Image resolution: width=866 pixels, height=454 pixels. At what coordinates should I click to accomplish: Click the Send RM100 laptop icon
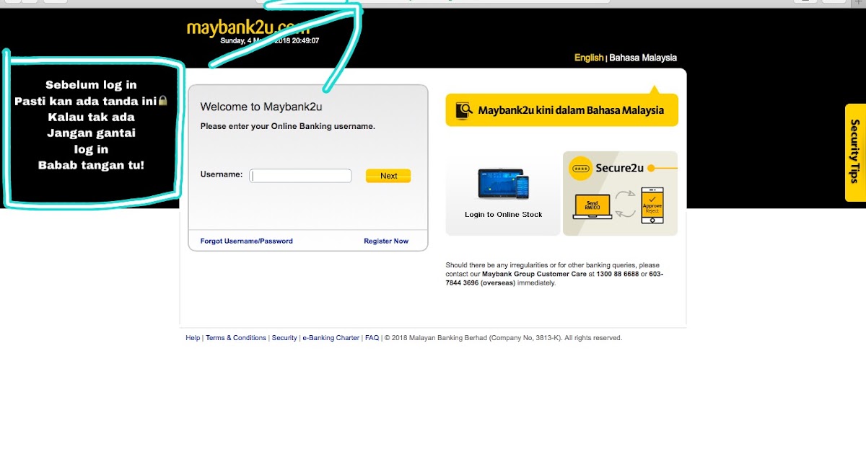592,206
